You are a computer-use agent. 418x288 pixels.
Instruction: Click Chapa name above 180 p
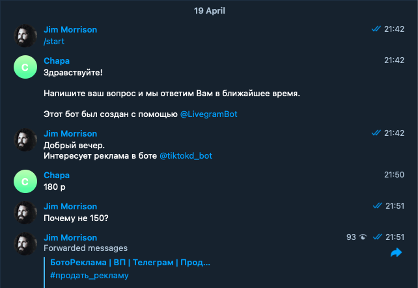[56, 175]
